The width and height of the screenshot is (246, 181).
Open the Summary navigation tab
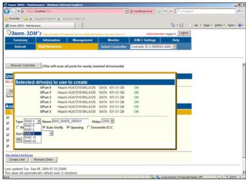click(x=20, y=40)
